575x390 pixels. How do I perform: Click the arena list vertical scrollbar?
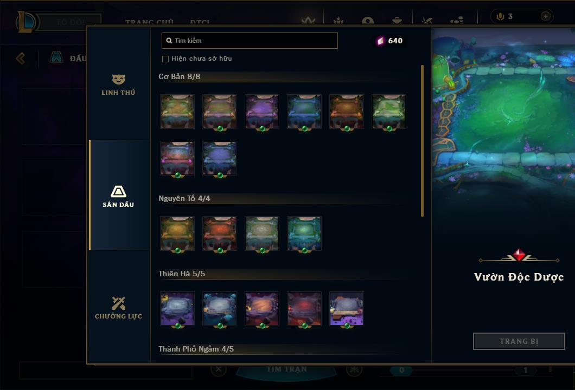[x=423, y=141]
